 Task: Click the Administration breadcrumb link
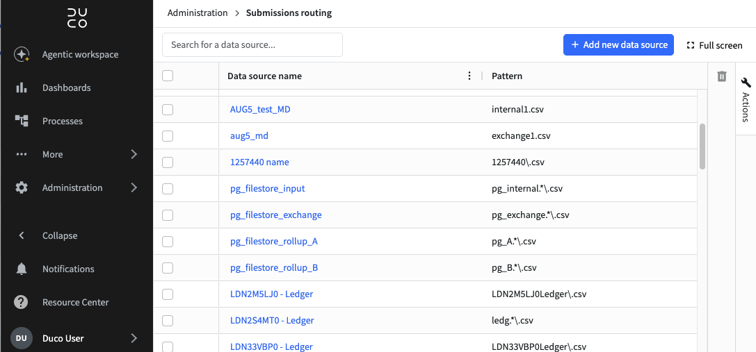pos(198,13)
